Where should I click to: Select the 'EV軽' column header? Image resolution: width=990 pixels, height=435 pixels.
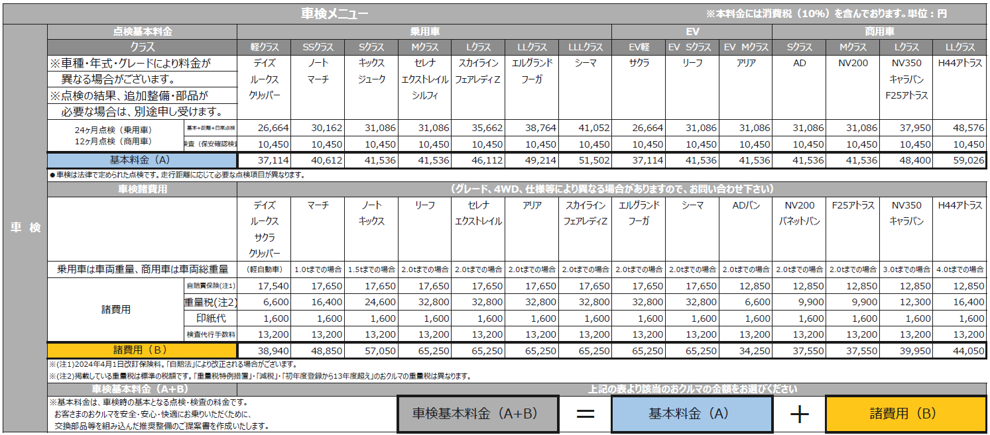click(639, 47)
